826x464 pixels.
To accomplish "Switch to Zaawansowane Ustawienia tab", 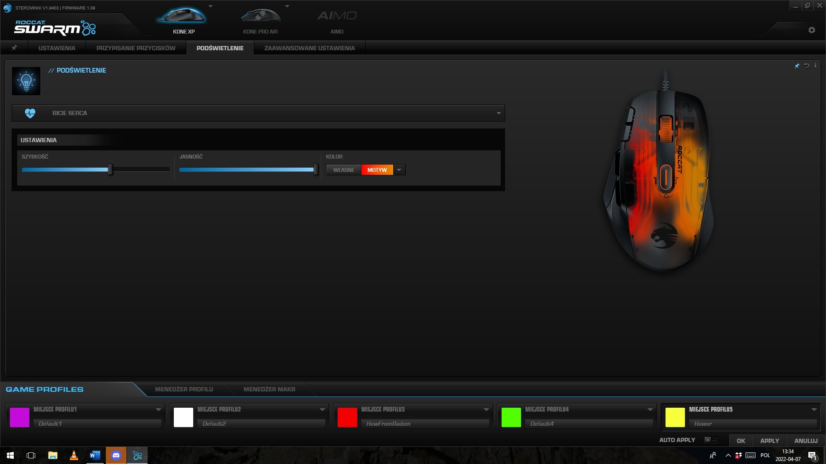I will (309, 48).
